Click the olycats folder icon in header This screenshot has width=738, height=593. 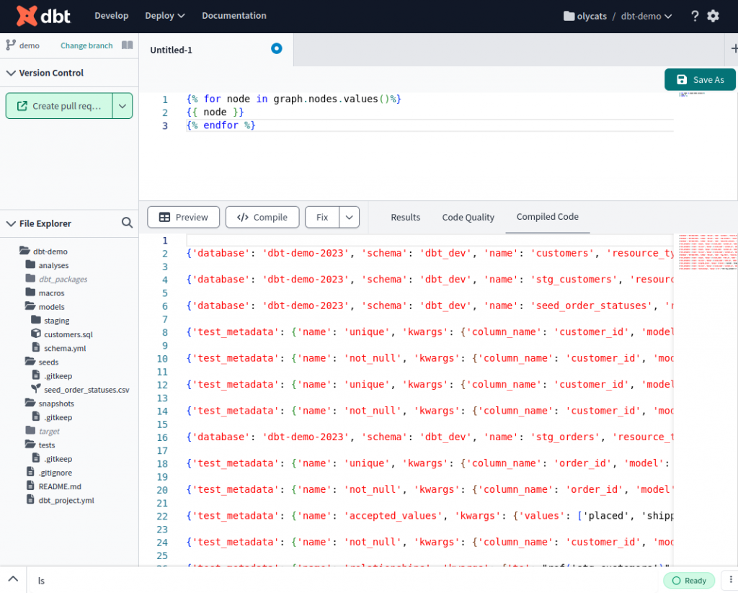pyautogui.click(x=569, y=16)
